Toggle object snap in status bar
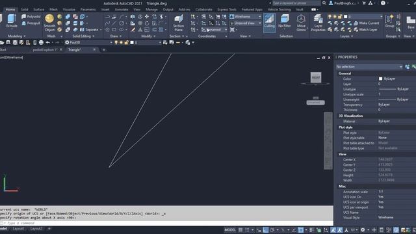The width and height of the screenshot is (416, 234). [300, 230]
